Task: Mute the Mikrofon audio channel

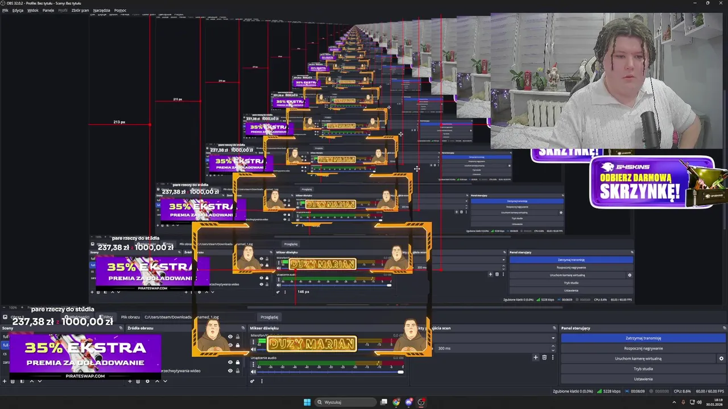Action: [253, 349]
